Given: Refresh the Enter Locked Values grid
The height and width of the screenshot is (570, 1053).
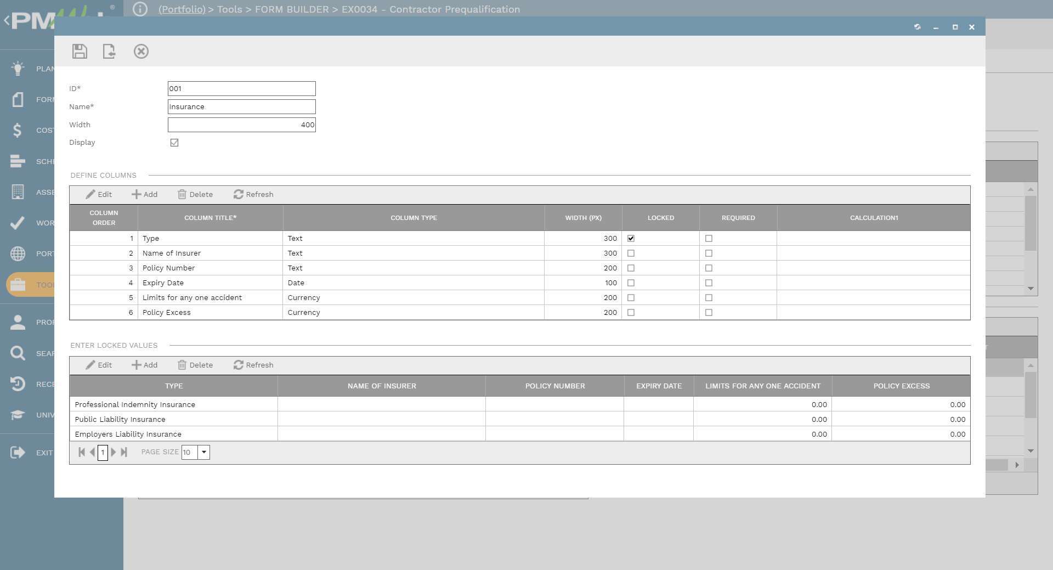Looking at the screenshot, I should pos(253,365).
